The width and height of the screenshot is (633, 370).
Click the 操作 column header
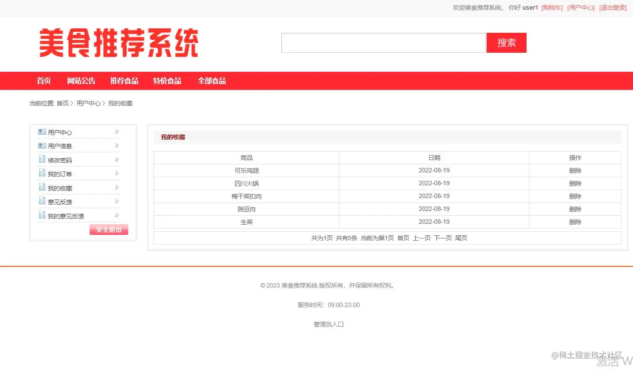575,158
